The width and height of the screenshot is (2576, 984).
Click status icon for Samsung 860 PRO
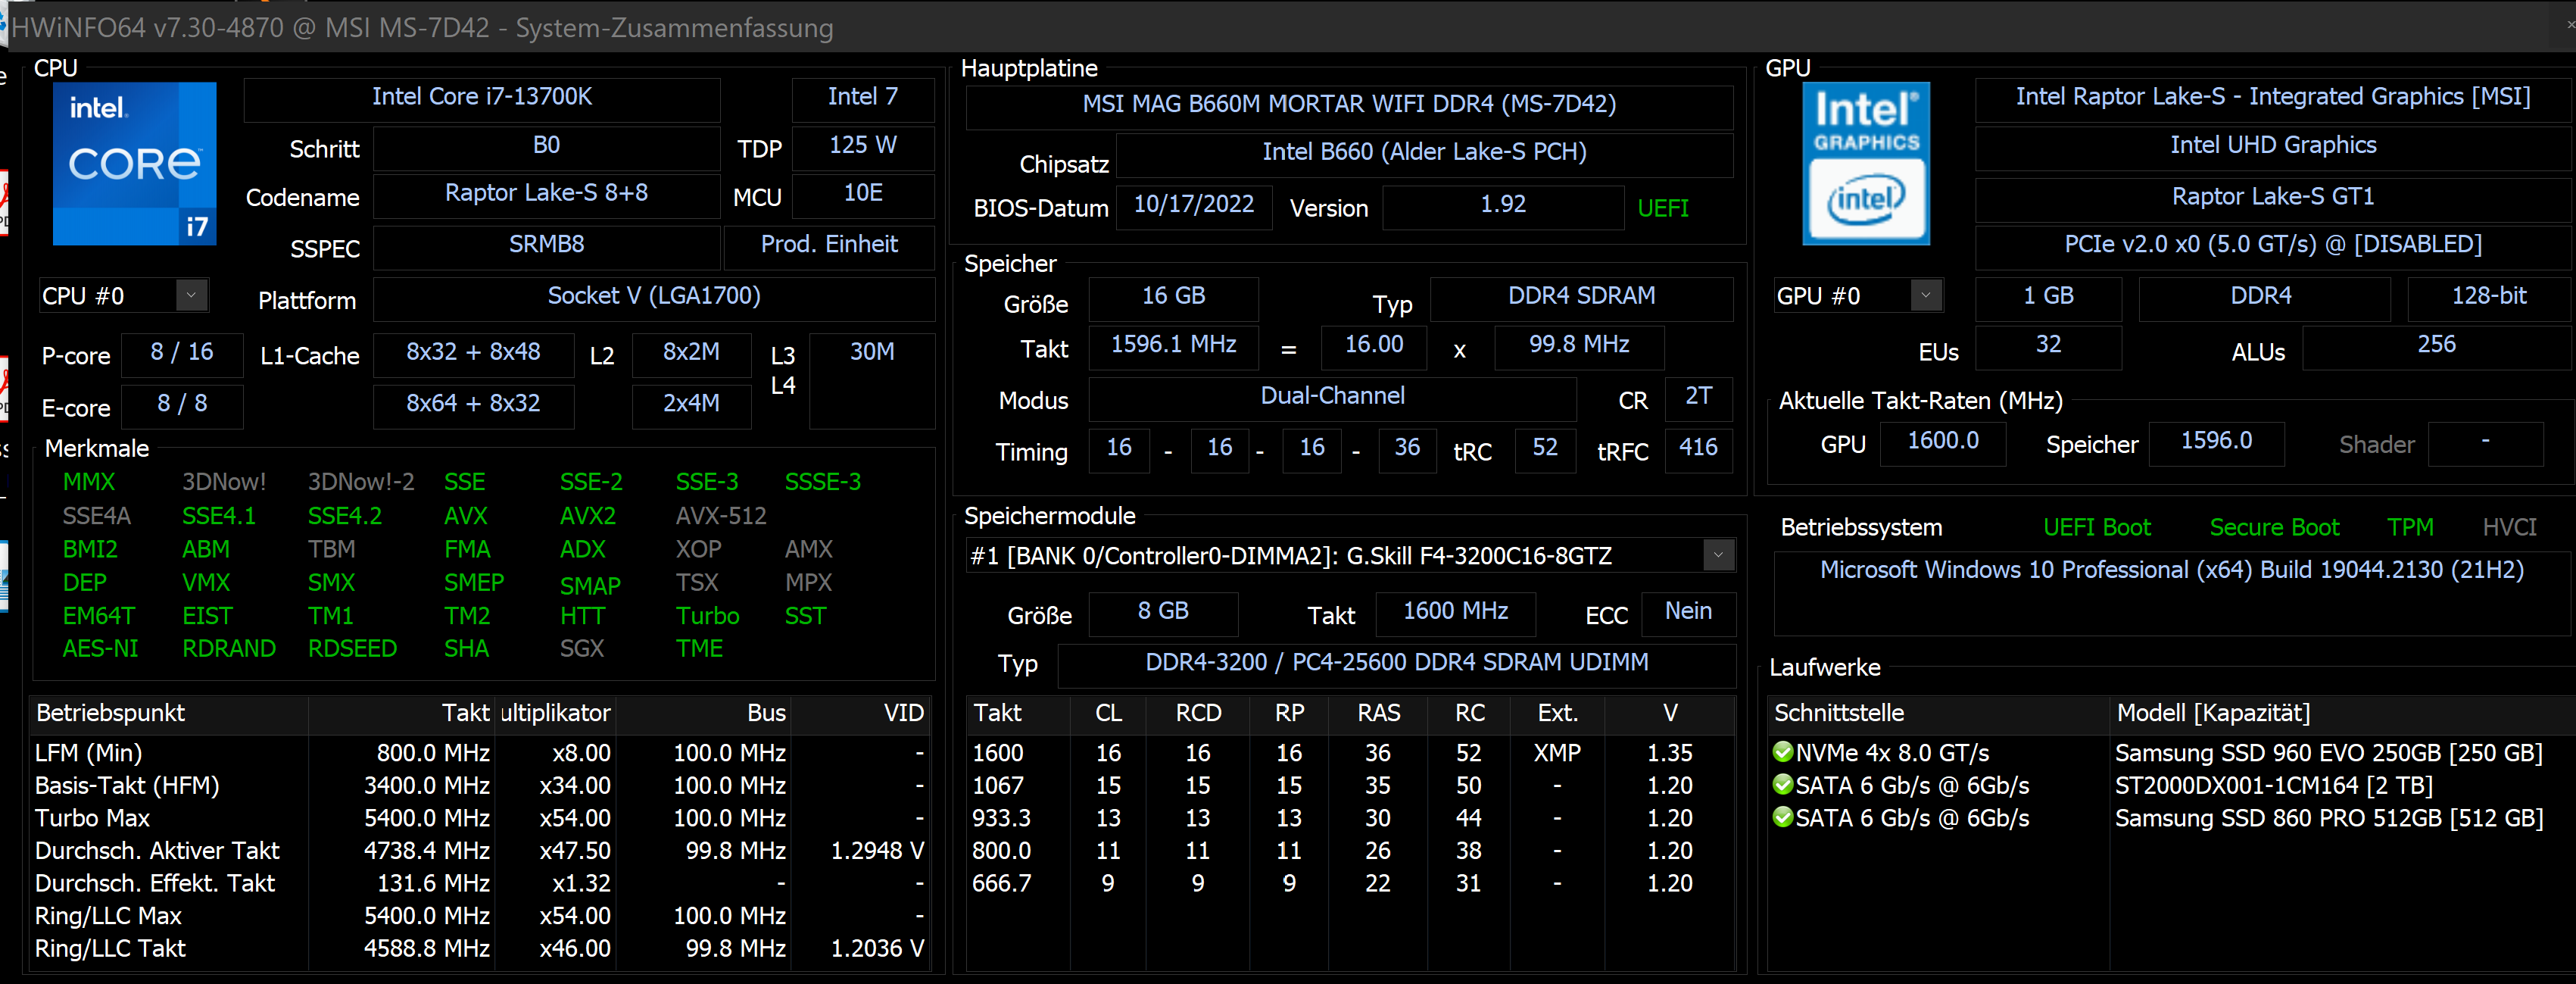pyautogui.click(x=1782, y=817)
